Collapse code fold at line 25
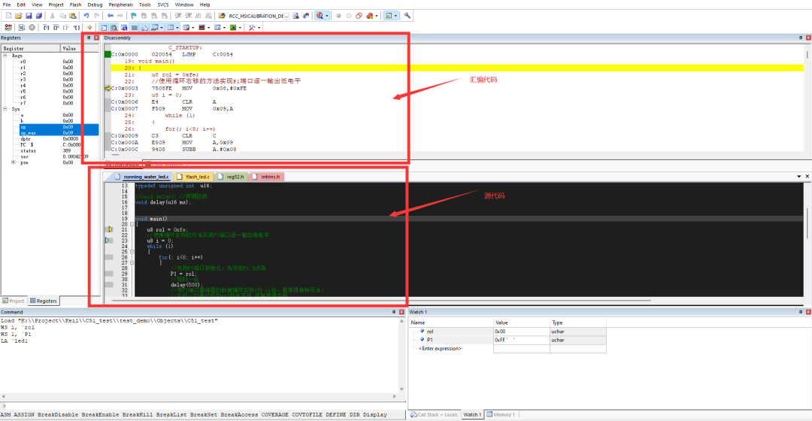812x421 pixels. click(132, 252)
